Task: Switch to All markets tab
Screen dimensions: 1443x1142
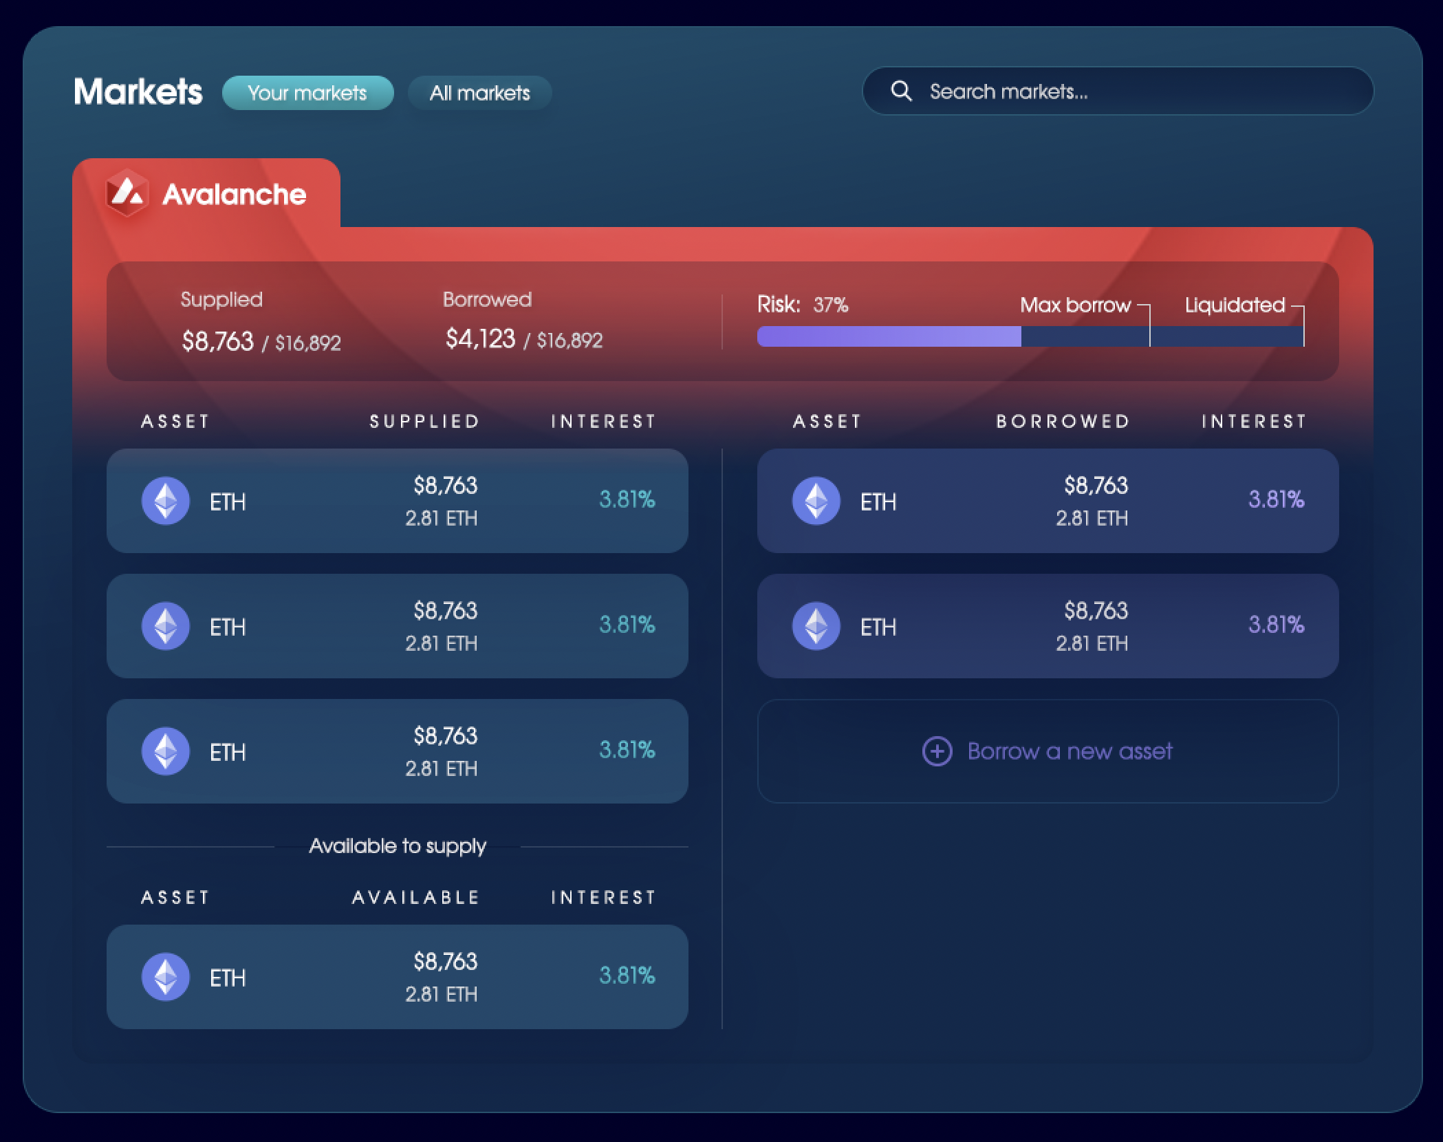Action: (x=479, y=93)
